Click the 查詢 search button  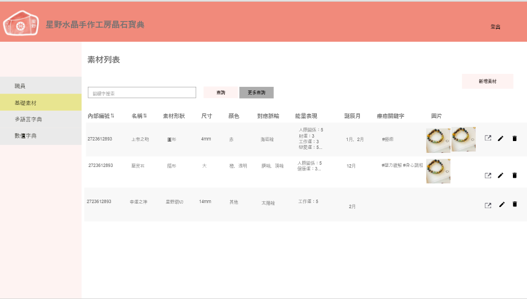[x=220, y=93]
